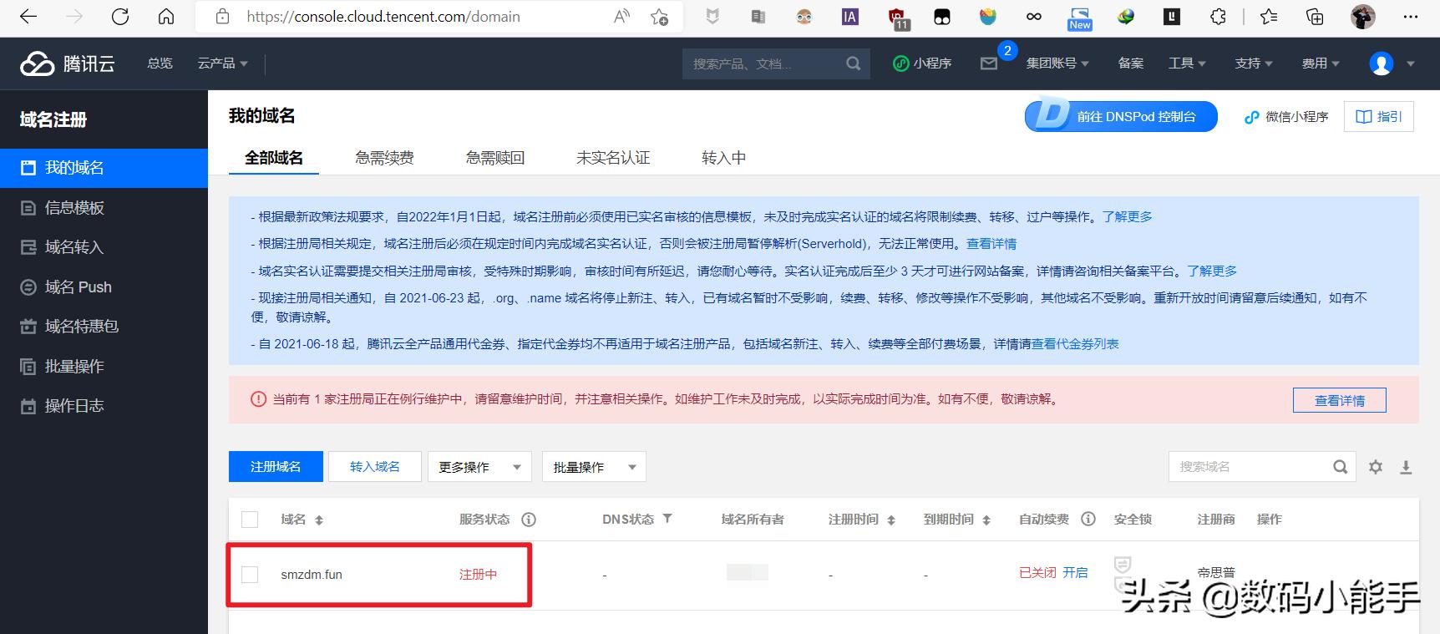Expand the 集团账号 dropdown
Viewport: 1440px width, 634px height.
tap(1057, 63)
